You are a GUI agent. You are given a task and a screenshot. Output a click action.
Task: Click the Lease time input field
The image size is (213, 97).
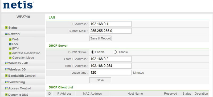[x=110, y=73]
